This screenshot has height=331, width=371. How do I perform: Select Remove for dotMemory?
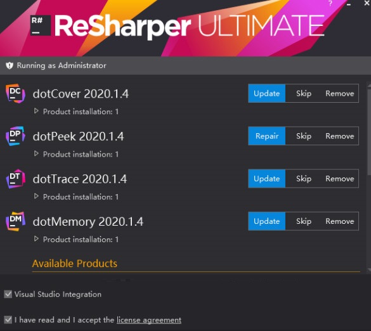coord(339,221)
